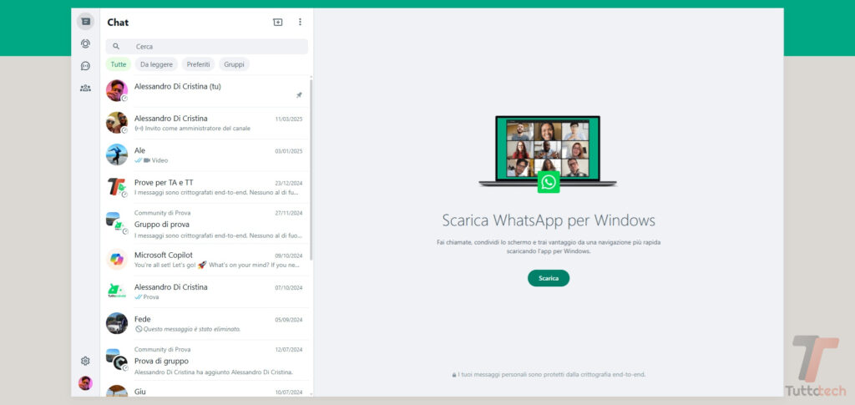Screen dimensions: 855x405
Task: Open the Communities icon in sidebar
Action: [x=85, y=88]
